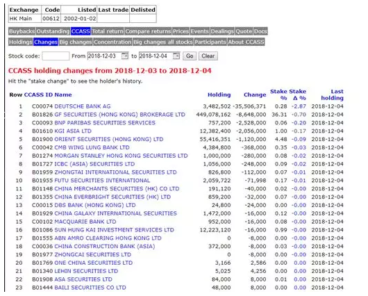Viewport: 368px width, 296px height.
Task: Open the Concentration sub-tab
Action: [112, 42]
